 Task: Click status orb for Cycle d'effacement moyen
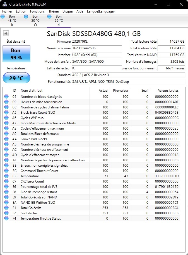pyautogui.click(x=6, y=155)
